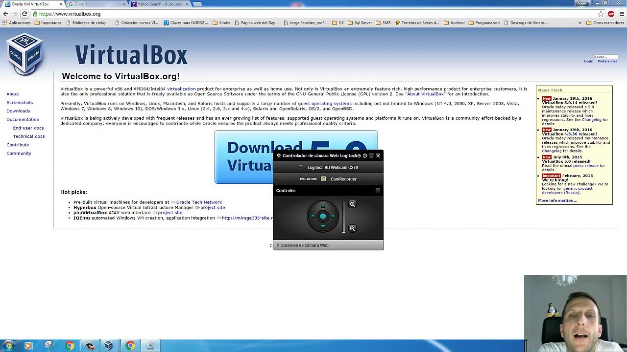Open End-user docs link
The height and width of the screenshot is (352, 627).
click(x=28, y=128)
